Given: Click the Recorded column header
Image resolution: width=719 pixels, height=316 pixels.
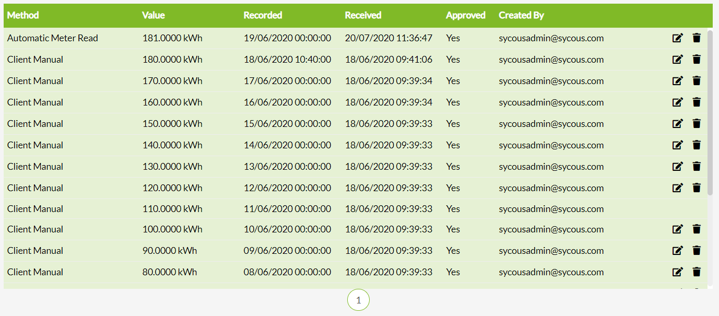Looking at the screenshot, I should (263, 15).
